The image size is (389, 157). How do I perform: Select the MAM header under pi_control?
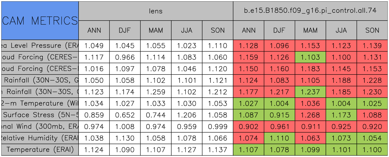tap(310, 30)
